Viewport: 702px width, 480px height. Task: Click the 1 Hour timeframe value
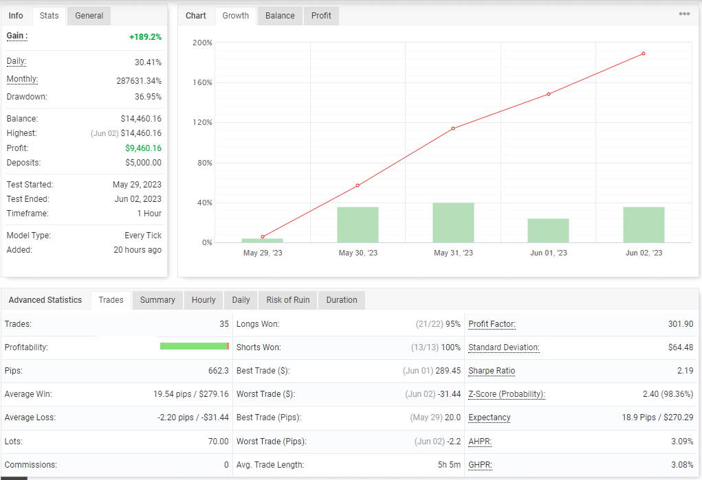(149, 214)
